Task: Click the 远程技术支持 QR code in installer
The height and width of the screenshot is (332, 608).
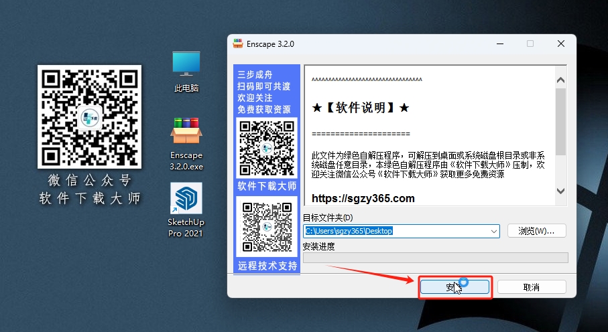Action: [x=267, y=227]
